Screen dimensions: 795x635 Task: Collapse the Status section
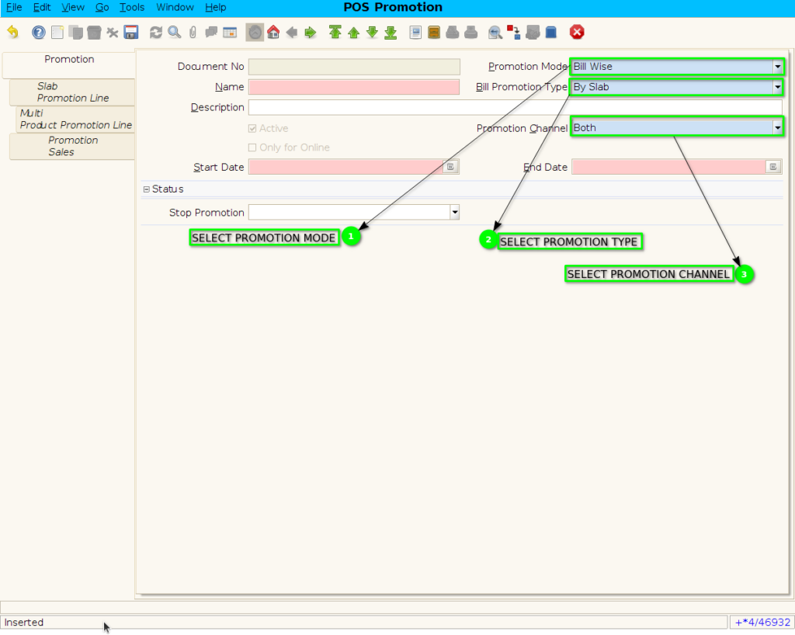pyautogui.click(x=147, y=189)
